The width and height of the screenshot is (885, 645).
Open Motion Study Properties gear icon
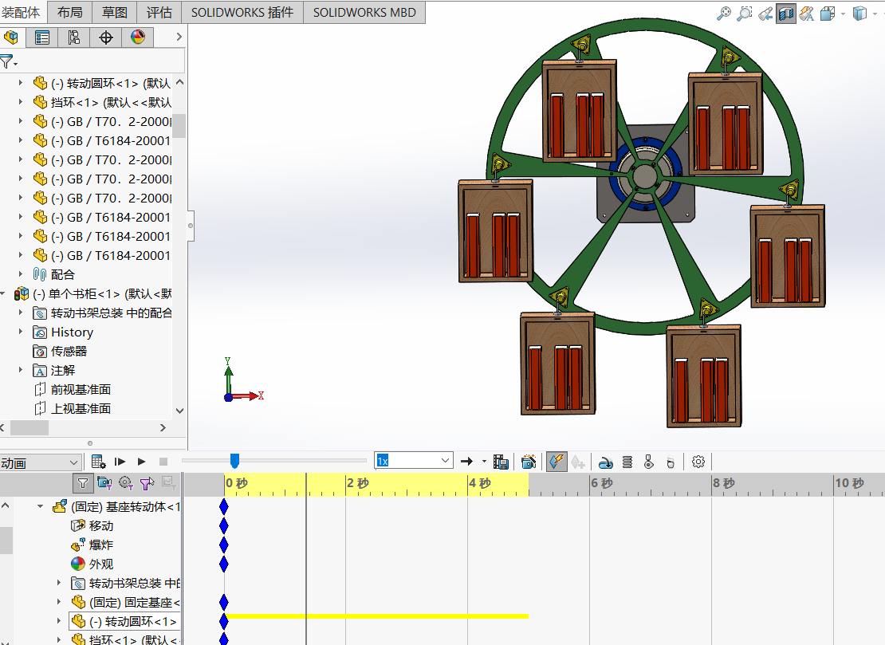pos(698,462)
